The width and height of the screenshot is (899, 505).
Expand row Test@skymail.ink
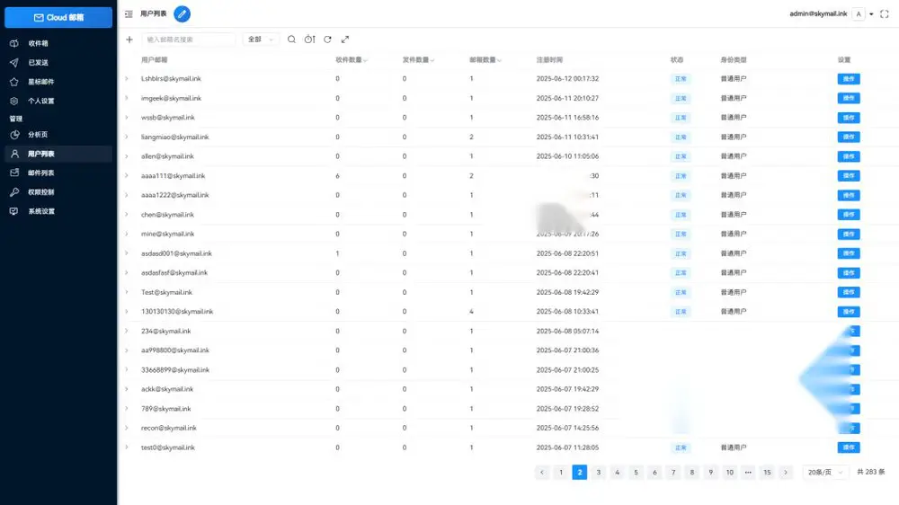pyautogui.click(x=127, y=292)
